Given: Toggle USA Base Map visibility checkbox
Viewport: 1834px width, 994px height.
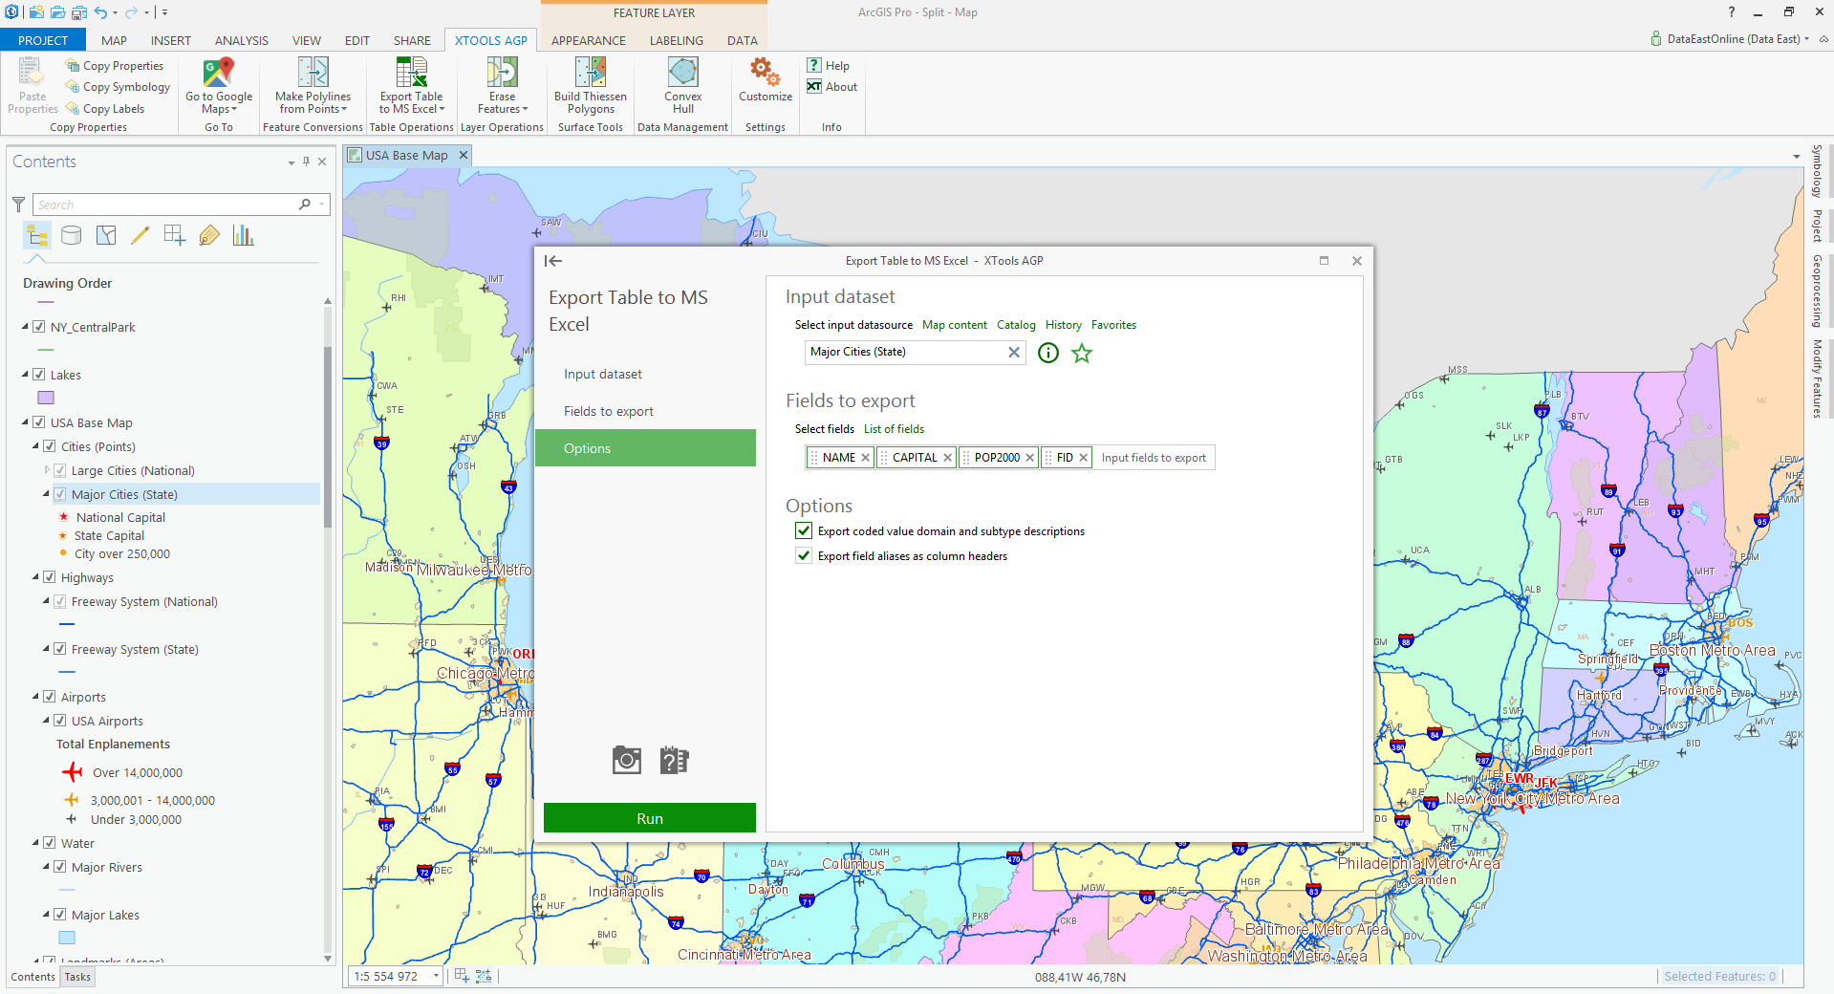Looking at the screenshot, I should pos(39,422).
